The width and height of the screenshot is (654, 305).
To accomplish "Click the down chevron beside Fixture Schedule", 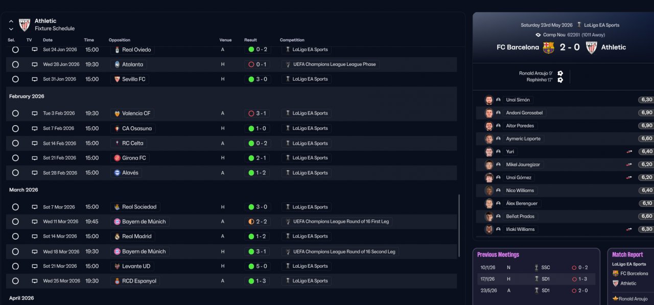I will click(11, 29).
